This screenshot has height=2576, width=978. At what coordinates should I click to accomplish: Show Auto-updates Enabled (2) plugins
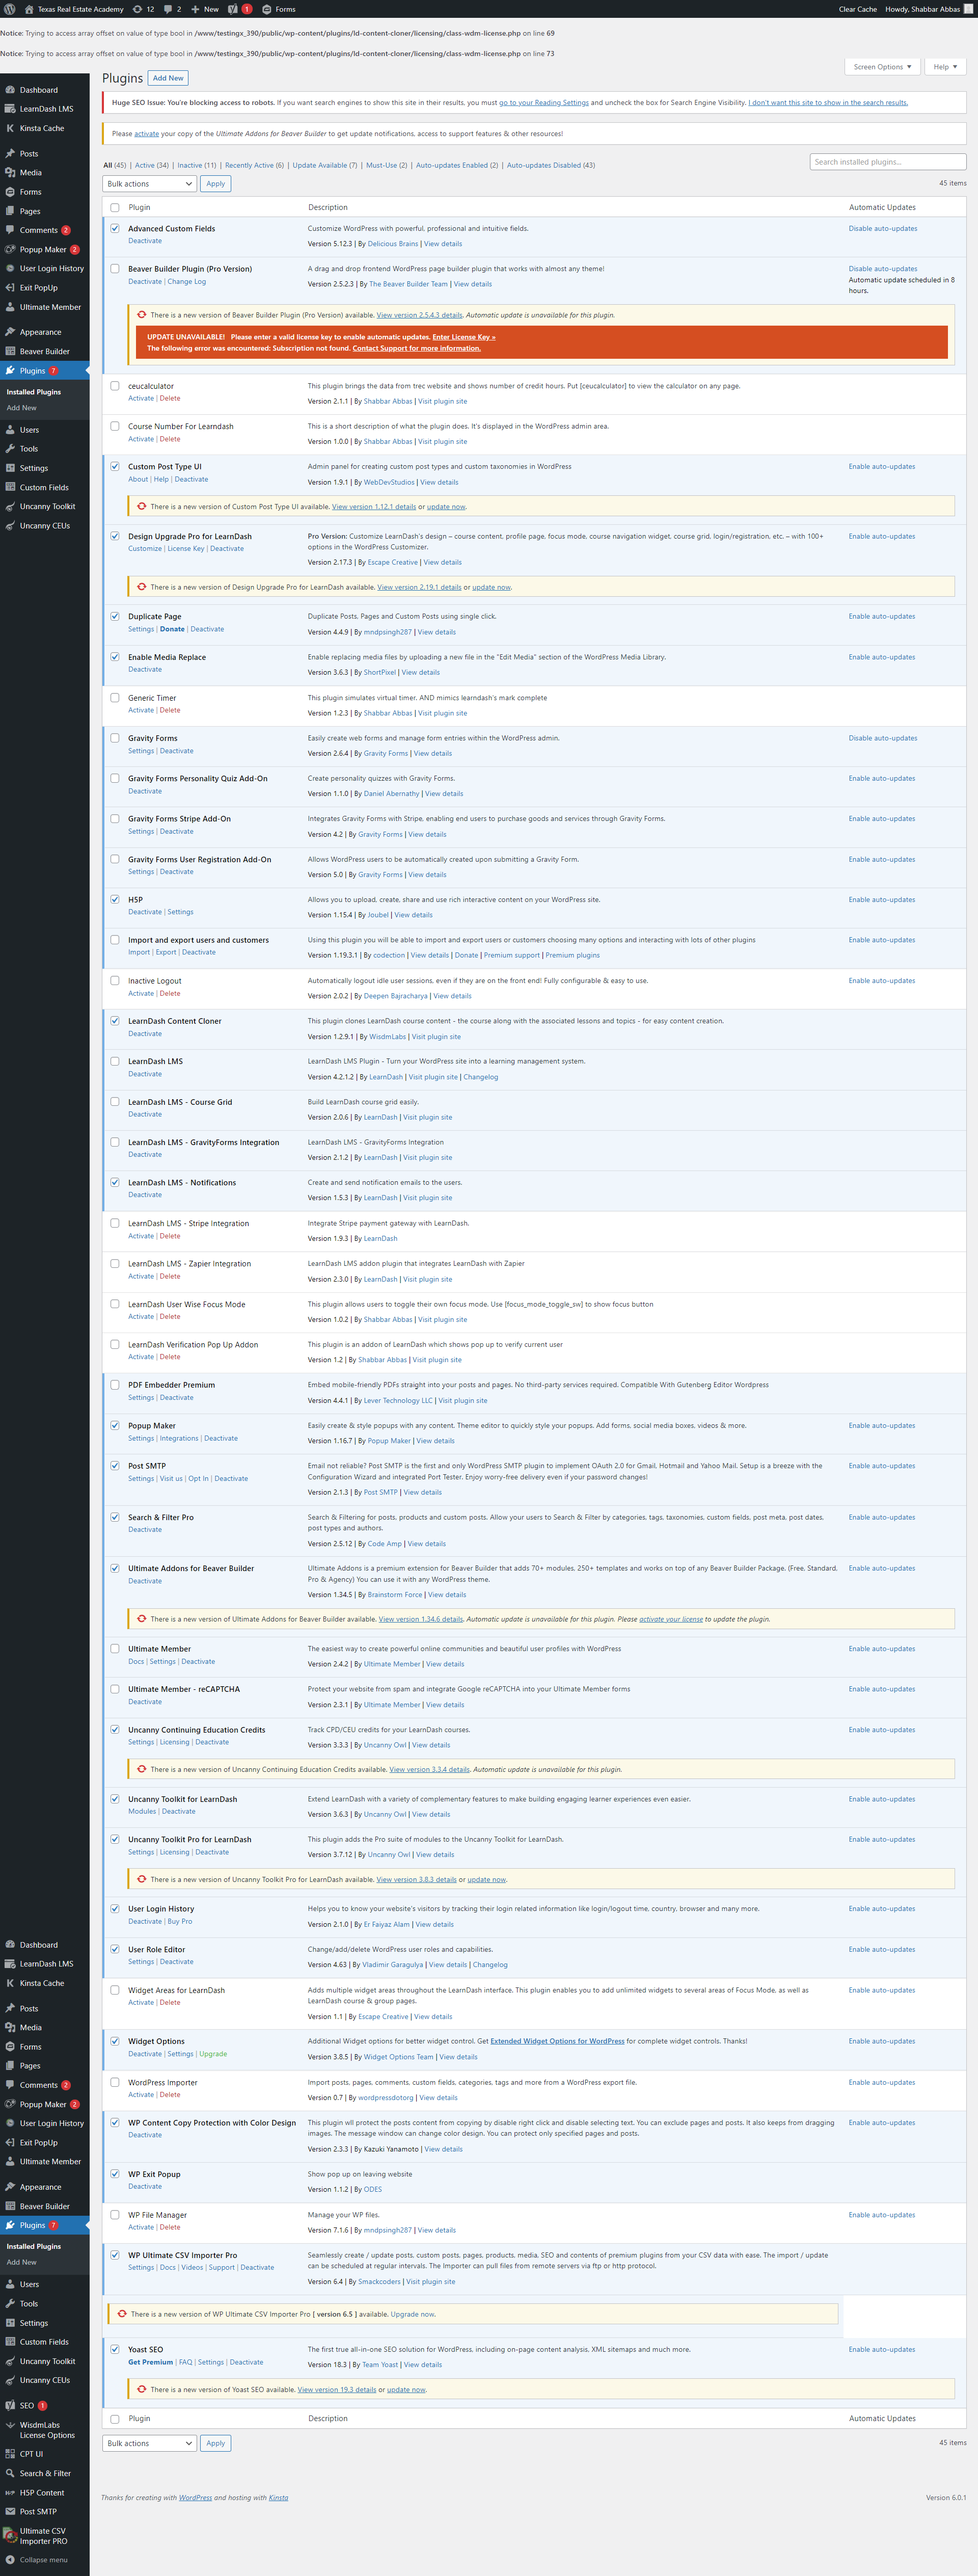point(457,165)
